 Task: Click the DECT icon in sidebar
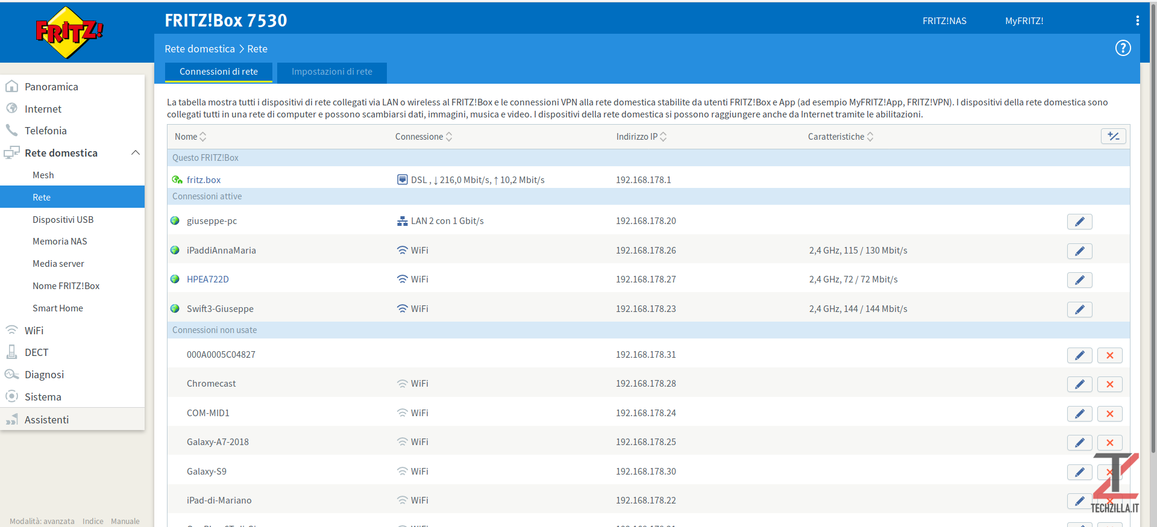pyautogui.click(x=11, y=352)
